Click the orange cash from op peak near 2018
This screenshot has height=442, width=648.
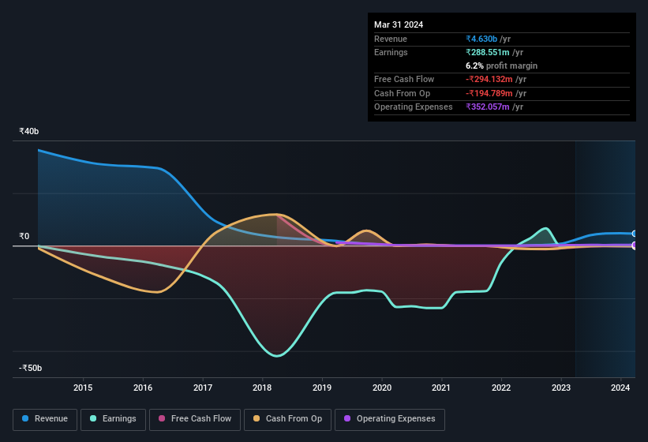point(275,214)
